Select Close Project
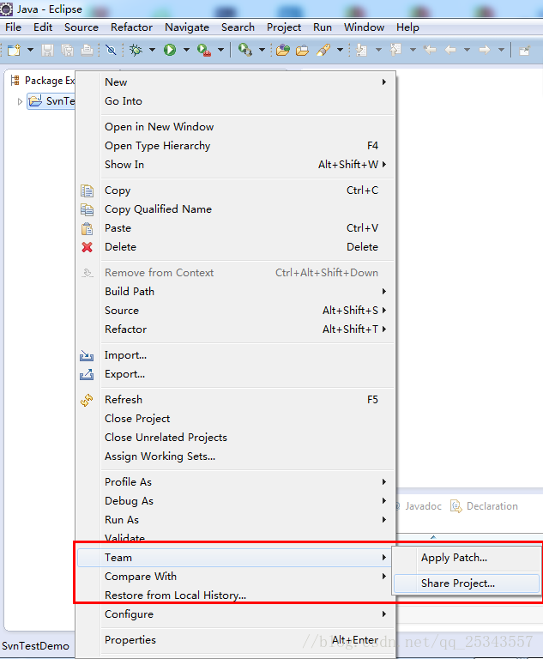The height and width of the screenshot is (659, 543). pos(235,419)
